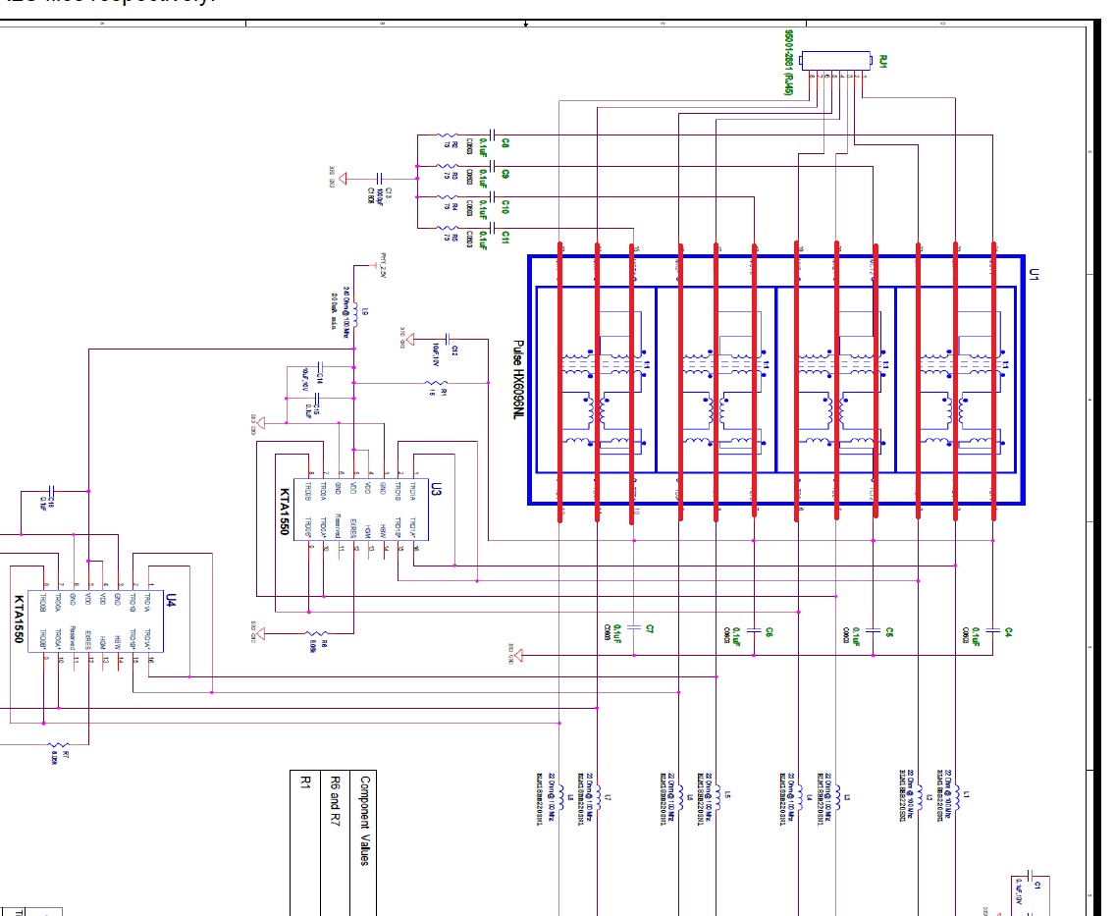
Task: Click the L7 inductor designator
Action: 608,798
